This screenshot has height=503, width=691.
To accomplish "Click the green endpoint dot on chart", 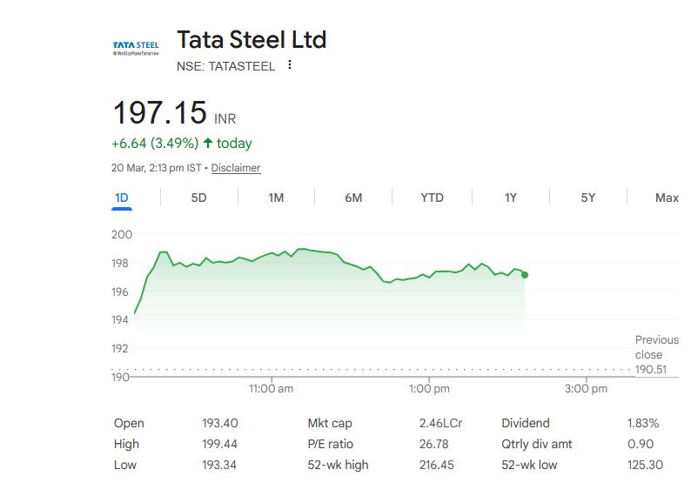I will [x=525, y=275].
